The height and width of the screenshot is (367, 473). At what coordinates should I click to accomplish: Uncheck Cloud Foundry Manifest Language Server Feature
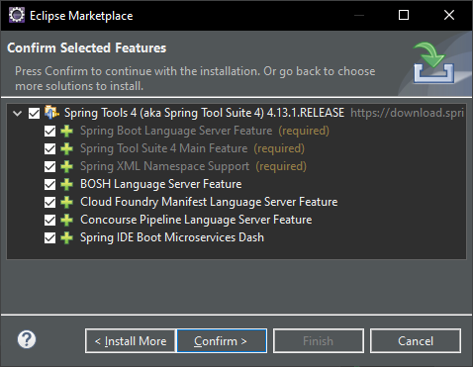coord(49,202)
